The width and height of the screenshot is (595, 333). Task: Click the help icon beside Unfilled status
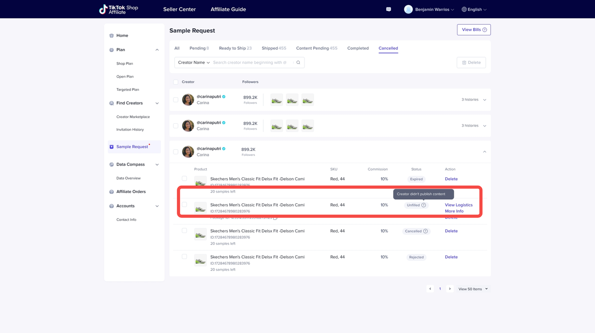click(x=423, y=205)
